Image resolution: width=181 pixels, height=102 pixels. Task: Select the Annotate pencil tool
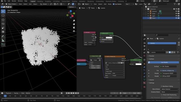pyautogui.click(x=3, y=36)
